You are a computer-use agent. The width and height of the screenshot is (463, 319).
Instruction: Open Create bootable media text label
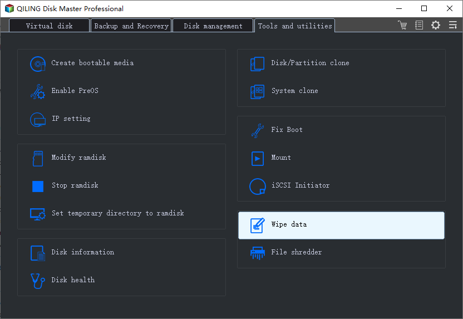pyautogui.click(x=92, y=63)
